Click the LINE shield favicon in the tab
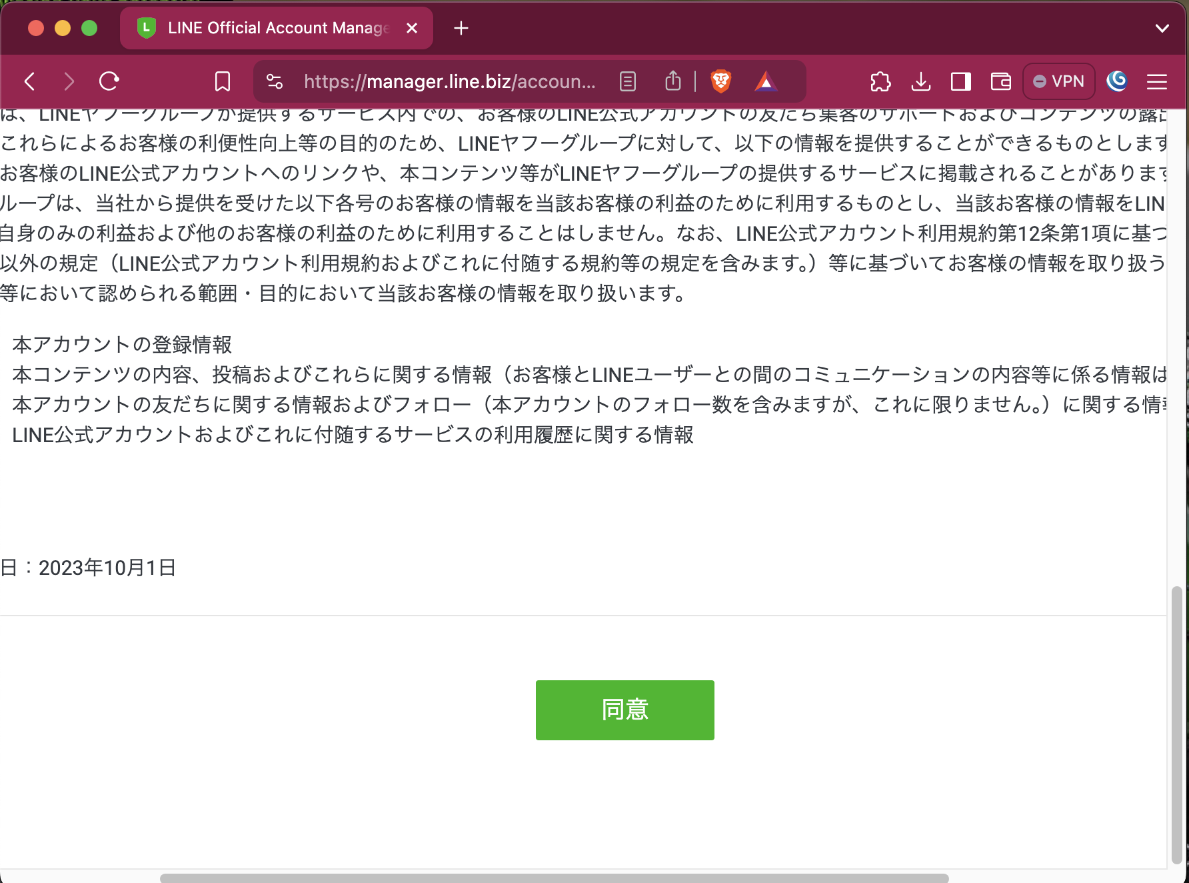The width and height of the screenshot is (1189, 883). click(146, 28)
